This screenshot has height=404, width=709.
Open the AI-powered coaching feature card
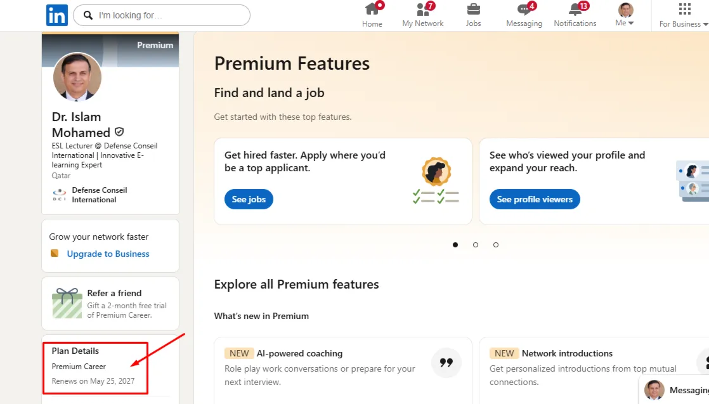pyautogui.click(x=342, y=370)
